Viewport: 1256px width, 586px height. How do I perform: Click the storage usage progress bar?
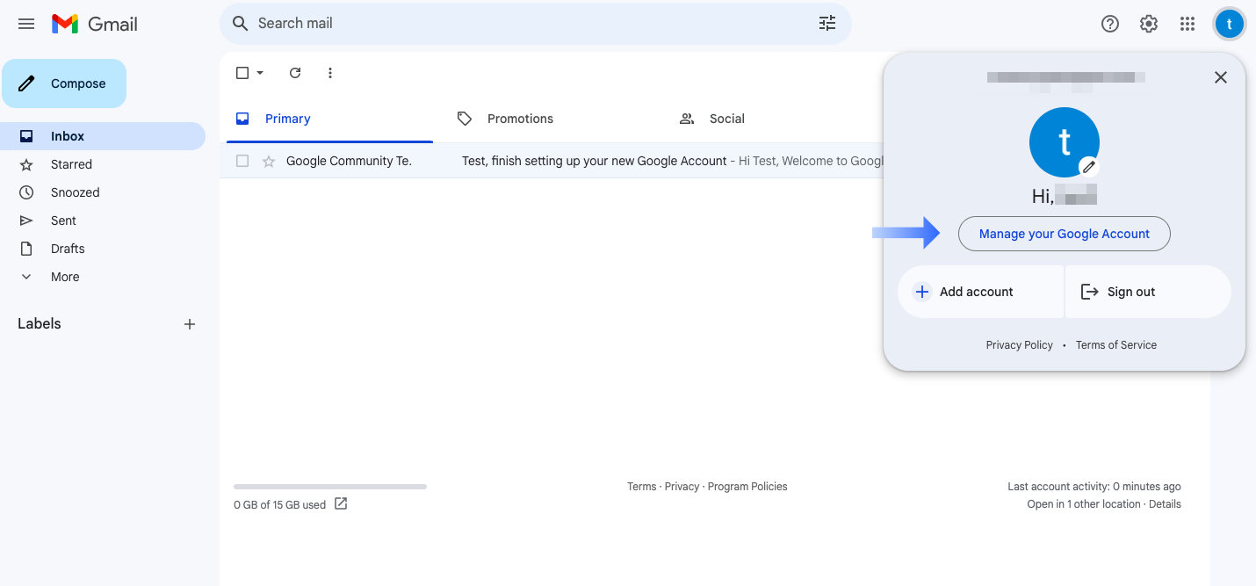point(329,486)
